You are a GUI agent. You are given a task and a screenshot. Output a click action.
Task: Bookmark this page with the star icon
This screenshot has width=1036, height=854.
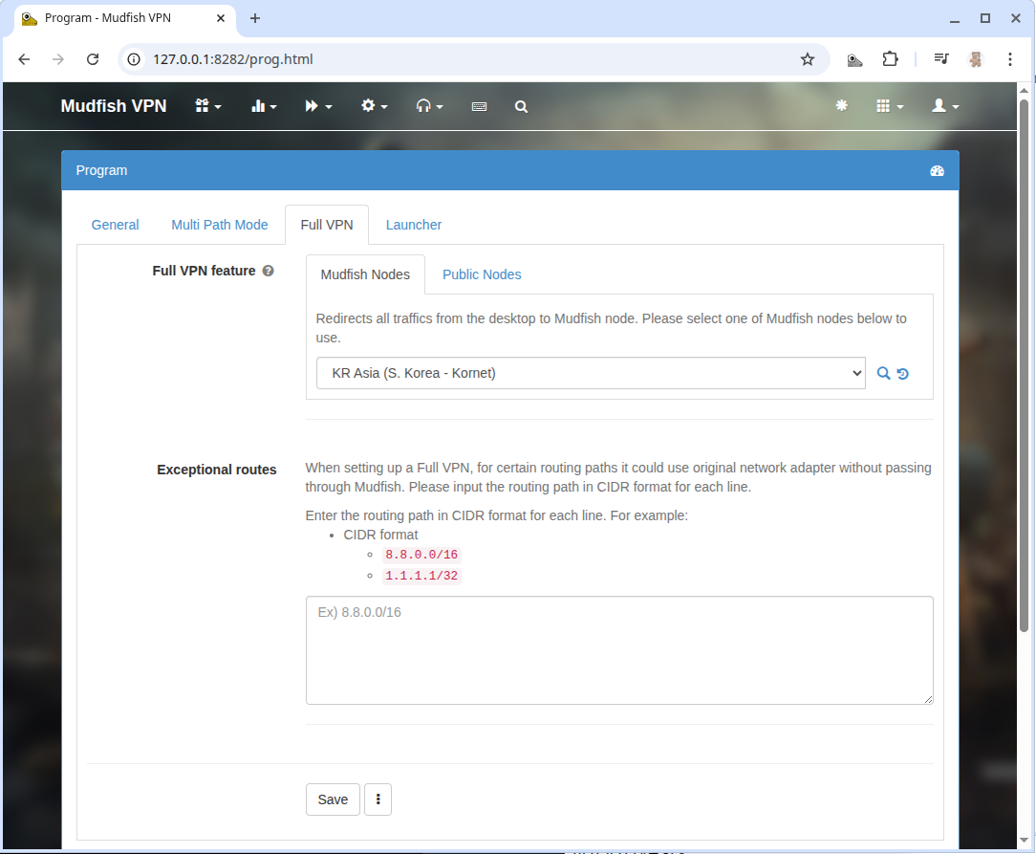coord(808,59)
